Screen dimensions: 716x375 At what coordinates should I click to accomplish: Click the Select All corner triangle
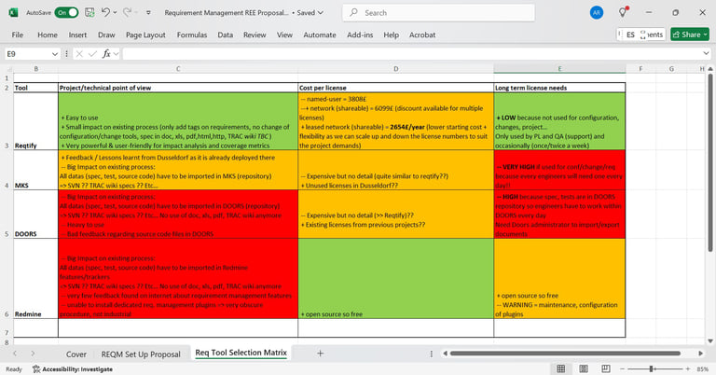(8, 69)
